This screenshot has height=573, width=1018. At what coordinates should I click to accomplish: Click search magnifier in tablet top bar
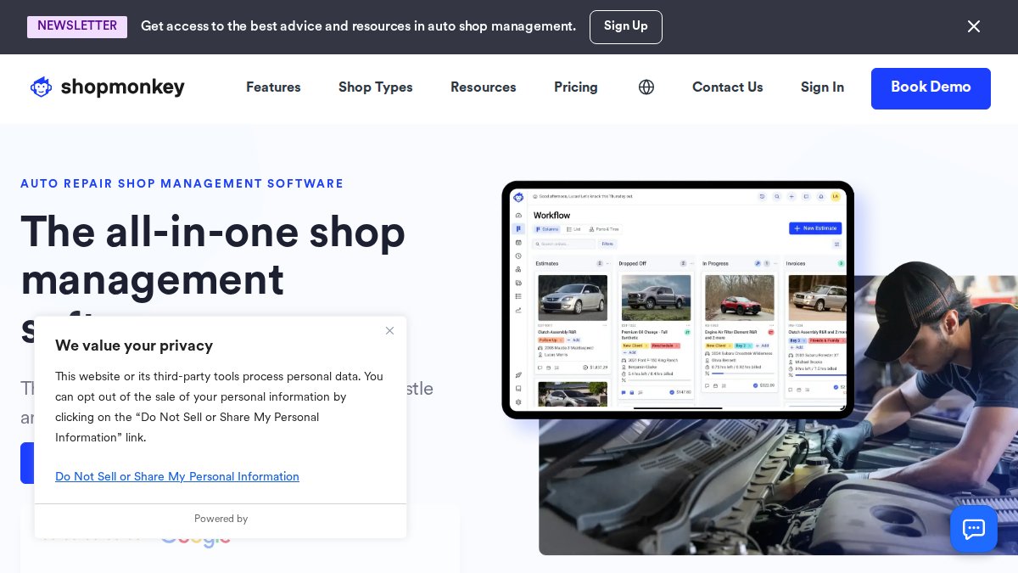click(x=777, y=196)
